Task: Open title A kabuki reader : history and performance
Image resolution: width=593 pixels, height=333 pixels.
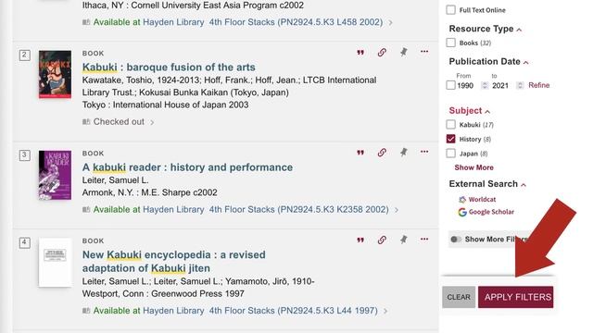Action: coord(187,167)
